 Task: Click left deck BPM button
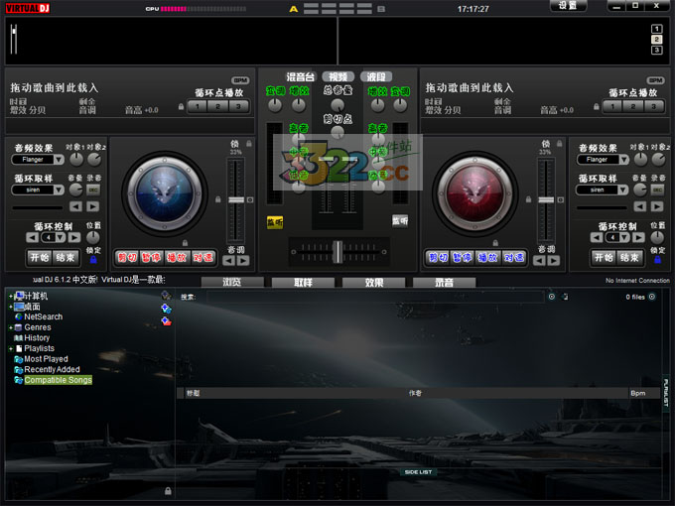point(240,80)
